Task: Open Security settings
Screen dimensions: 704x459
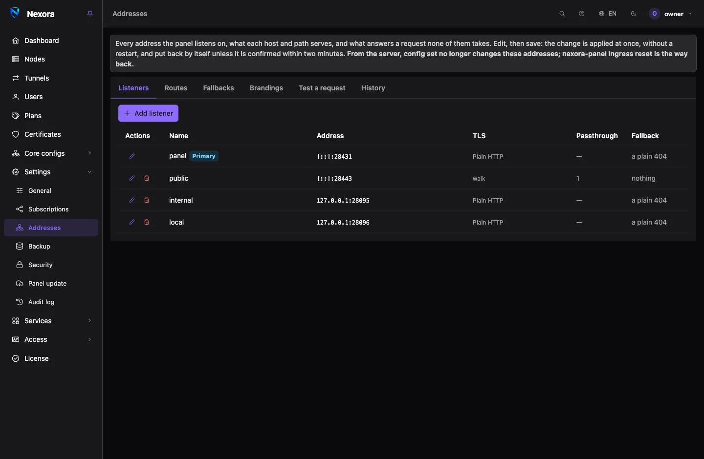Action: point(51,265)
